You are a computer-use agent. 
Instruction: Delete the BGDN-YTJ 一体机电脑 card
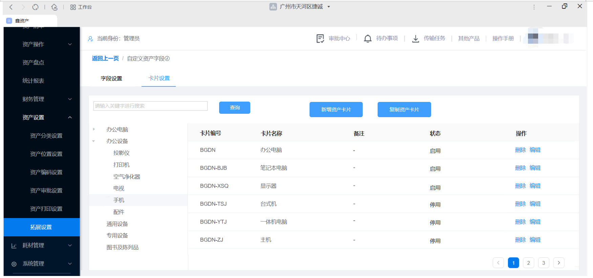[x=521, y=222]
